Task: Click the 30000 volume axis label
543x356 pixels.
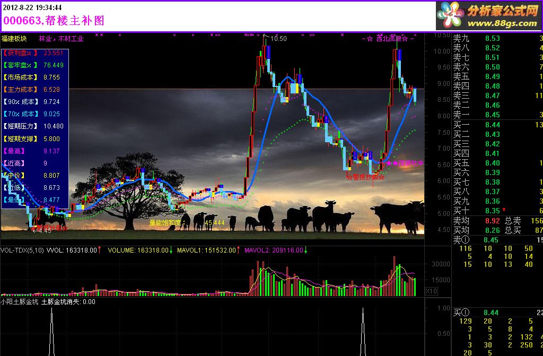Action: [x=441, y=264]
